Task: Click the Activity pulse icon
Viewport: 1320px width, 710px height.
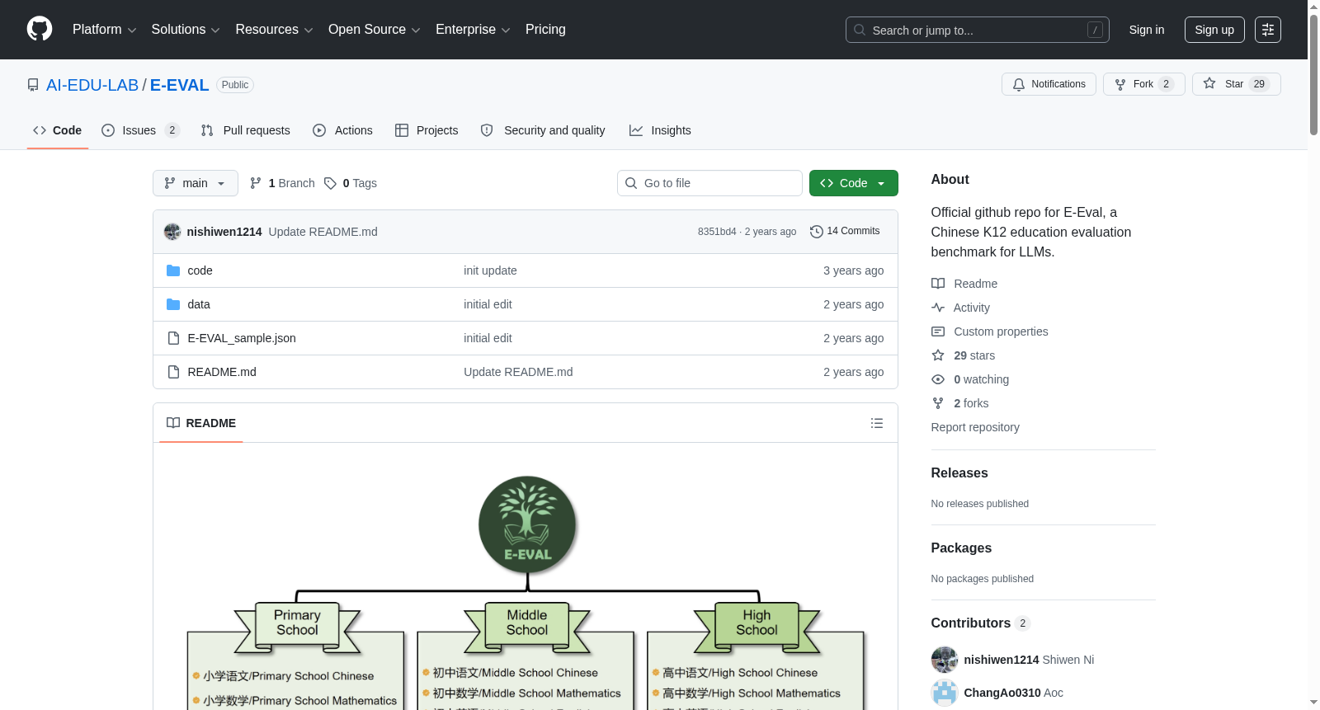Action: [x=938, y=308]
